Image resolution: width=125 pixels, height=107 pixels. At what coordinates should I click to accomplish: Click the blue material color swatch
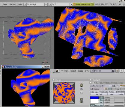point(94,97)
